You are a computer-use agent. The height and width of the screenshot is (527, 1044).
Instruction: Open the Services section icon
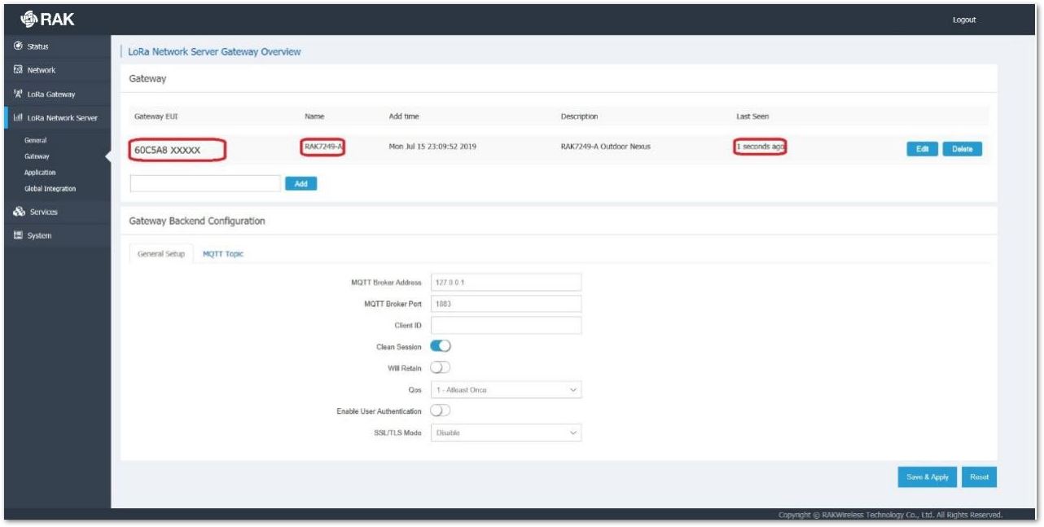18,210
